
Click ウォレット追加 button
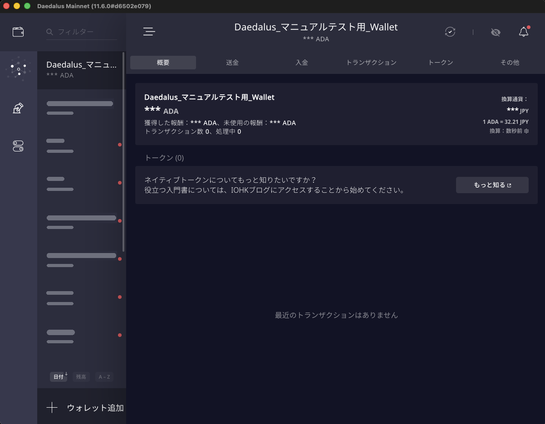pos(82,407)
